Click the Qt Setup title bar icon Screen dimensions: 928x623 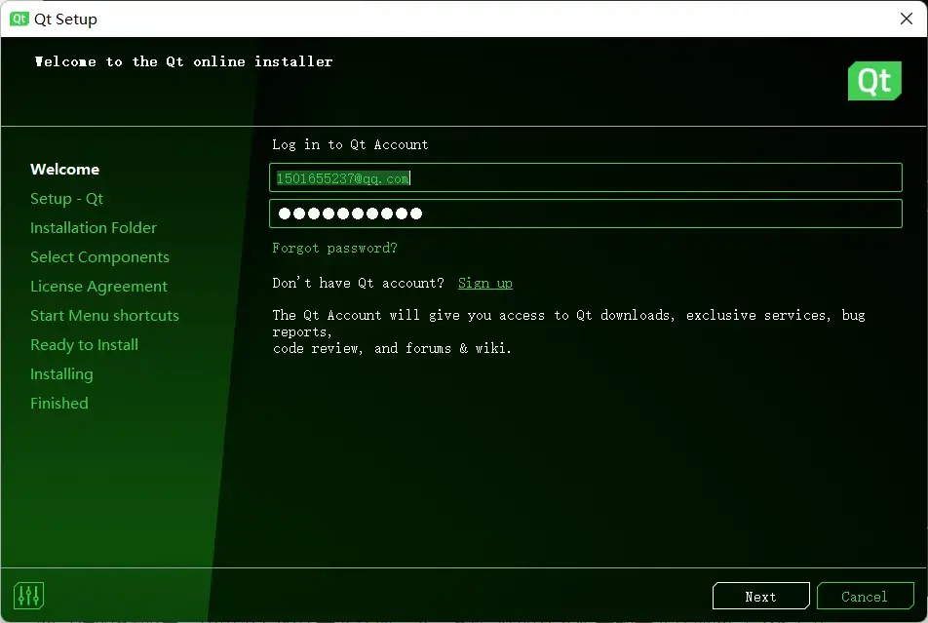pos(19,19)
